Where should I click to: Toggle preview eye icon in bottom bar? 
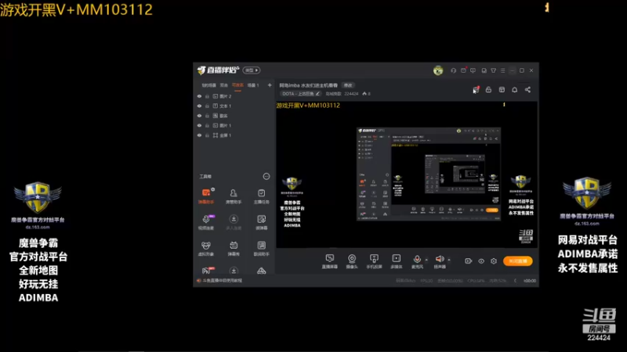(481, 261)
